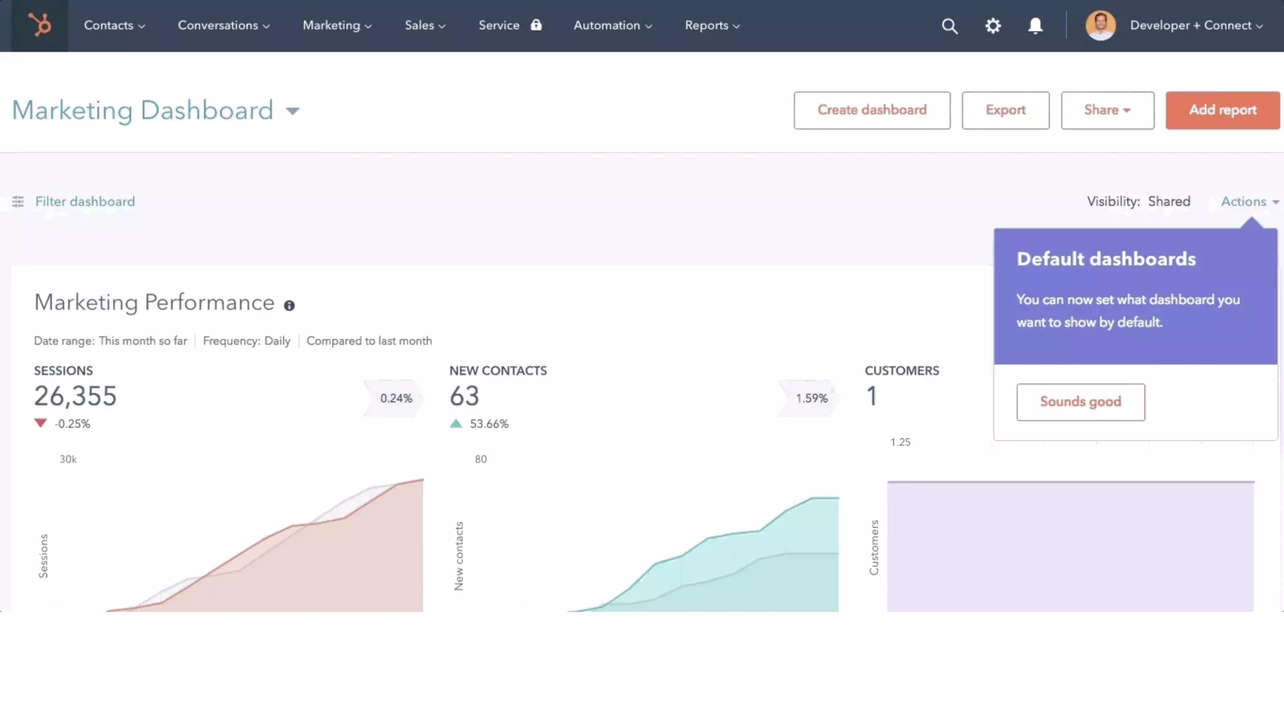Open the Automation menu
Image resolution: width=1284 pixels, height=722 pixels.
point(613,26)
